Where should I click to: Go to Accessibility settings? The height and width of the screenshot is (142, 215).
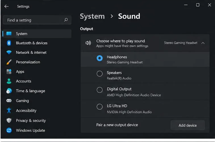point(37,111)
